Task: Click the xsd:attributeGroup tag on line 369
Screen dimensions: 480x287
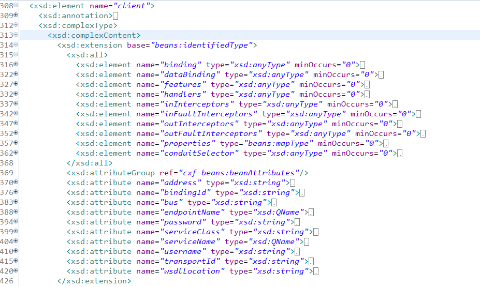Action: (x=110, y=173)
